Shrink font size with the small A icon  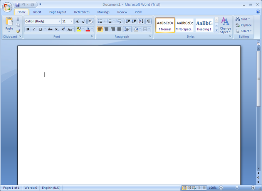point(83,21)
